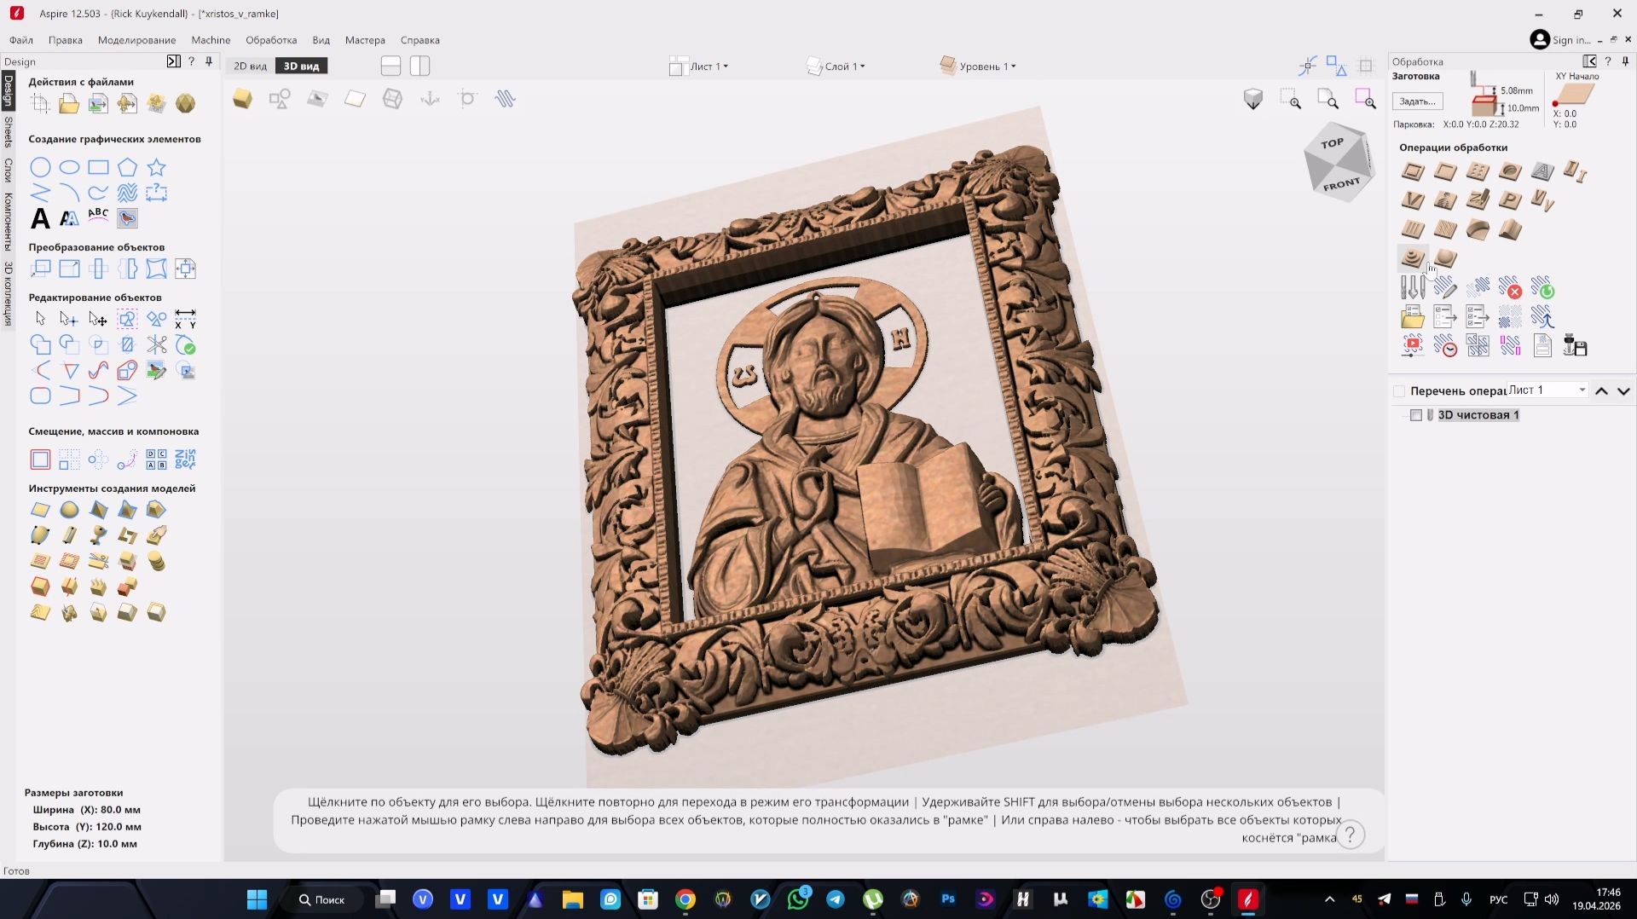Open the 3D roughing toolpath icon

(1413, 257)
